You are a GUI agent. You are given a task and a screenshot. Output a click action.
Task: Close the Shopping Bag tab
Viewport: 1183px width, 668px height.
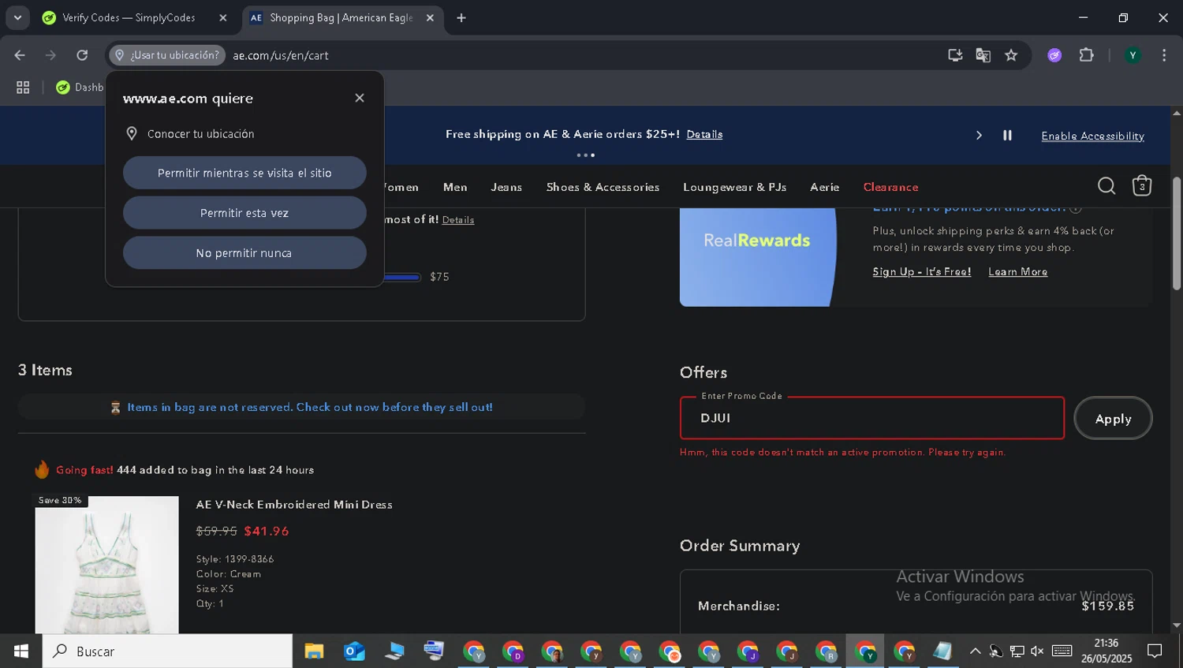[x=430, y=17]
